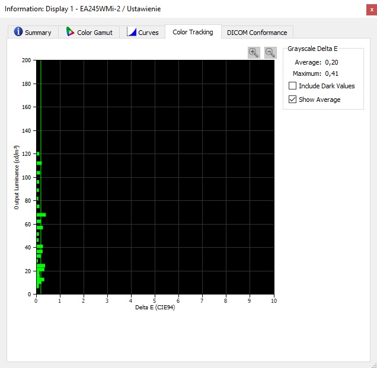Click the Grayscale Delta E group label
Image resolution: width=377 pixels, height=368 pixels.
(312, 49)
